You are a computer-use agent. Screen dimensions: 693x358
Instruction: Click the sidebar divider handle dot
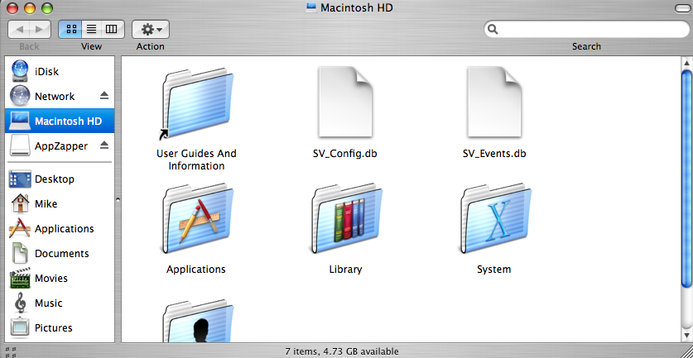click(118, 199)
